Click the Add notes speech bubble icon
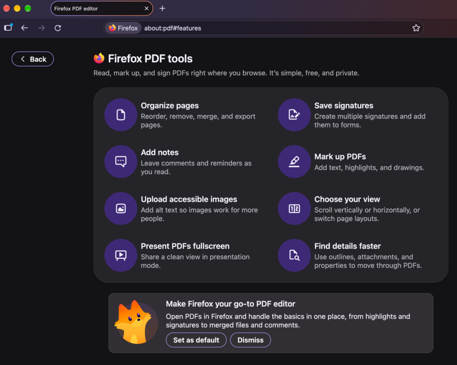The height and width of the screenshot is (365, 457). [120, 162]
